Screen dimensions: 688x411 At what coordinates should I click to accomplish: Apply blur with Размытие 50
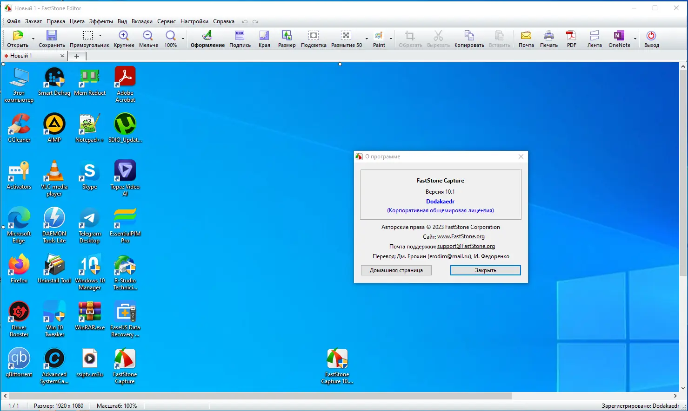point(346,37)
